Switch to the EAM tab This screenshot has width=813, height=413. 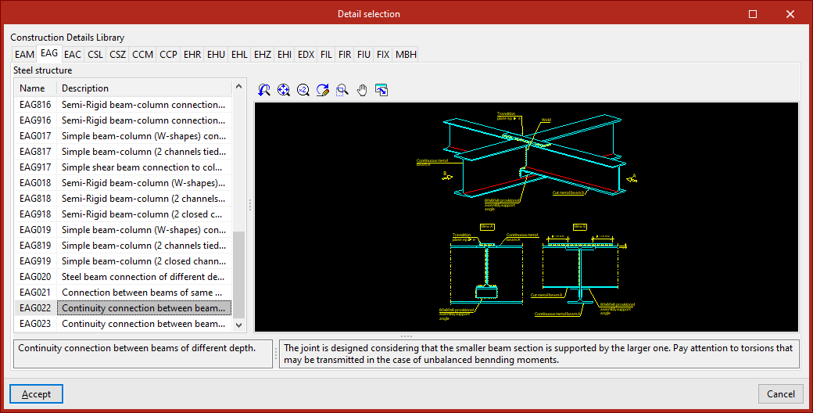(24, 55)
